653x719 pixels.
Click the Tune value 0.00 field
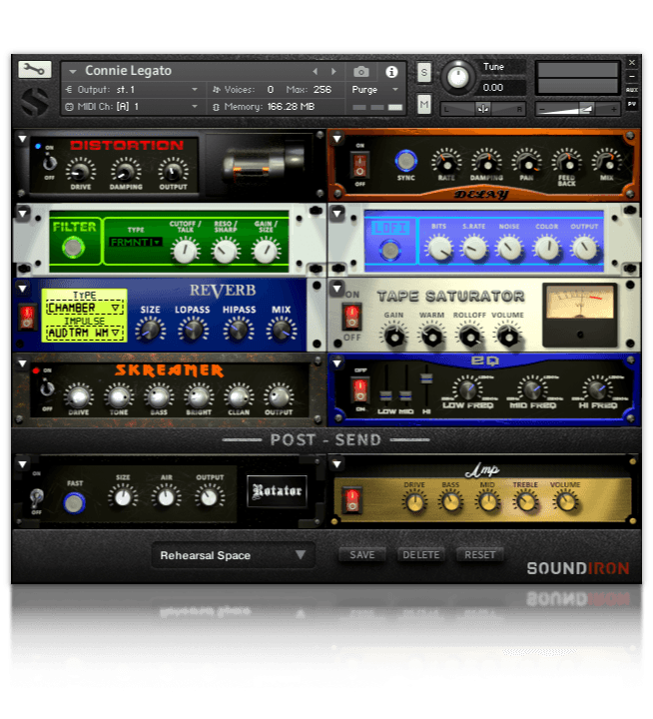tap(502, 87)
